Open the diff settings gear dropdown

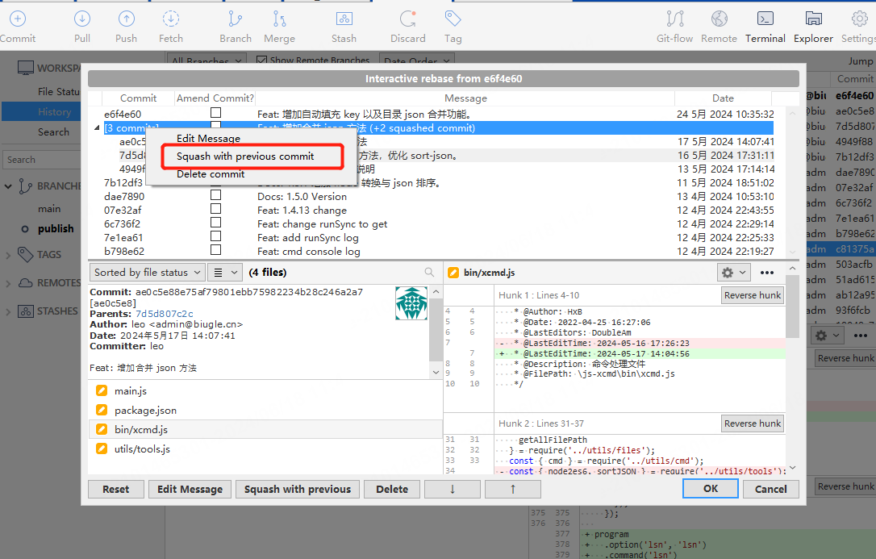click(733, 273)
